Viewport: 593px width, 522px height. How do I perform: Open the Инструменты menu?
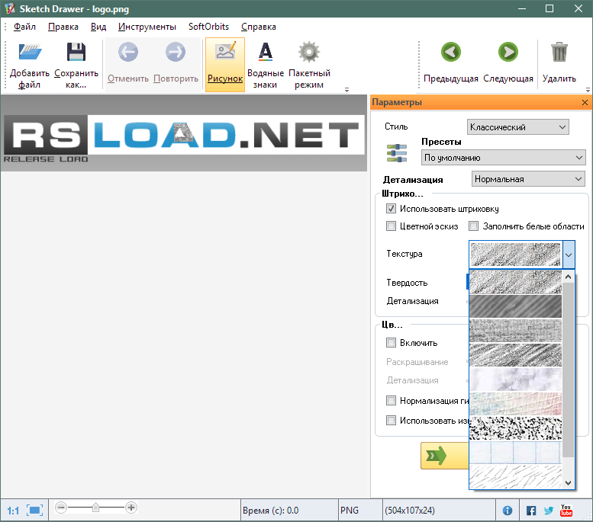tap(147, 27)
